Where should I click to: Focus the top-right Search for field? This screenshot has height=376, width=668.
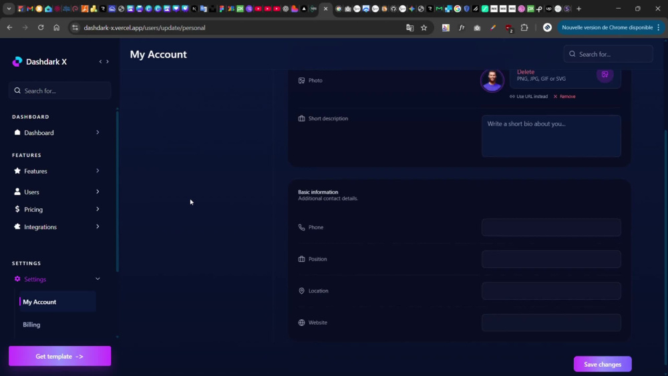pos(608,54)
